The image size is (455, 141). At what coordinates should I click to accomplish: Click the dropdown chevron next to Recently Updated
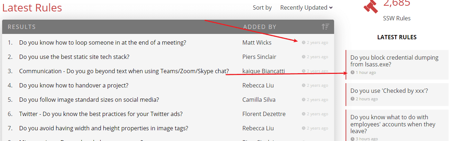[x=331, y=8]
